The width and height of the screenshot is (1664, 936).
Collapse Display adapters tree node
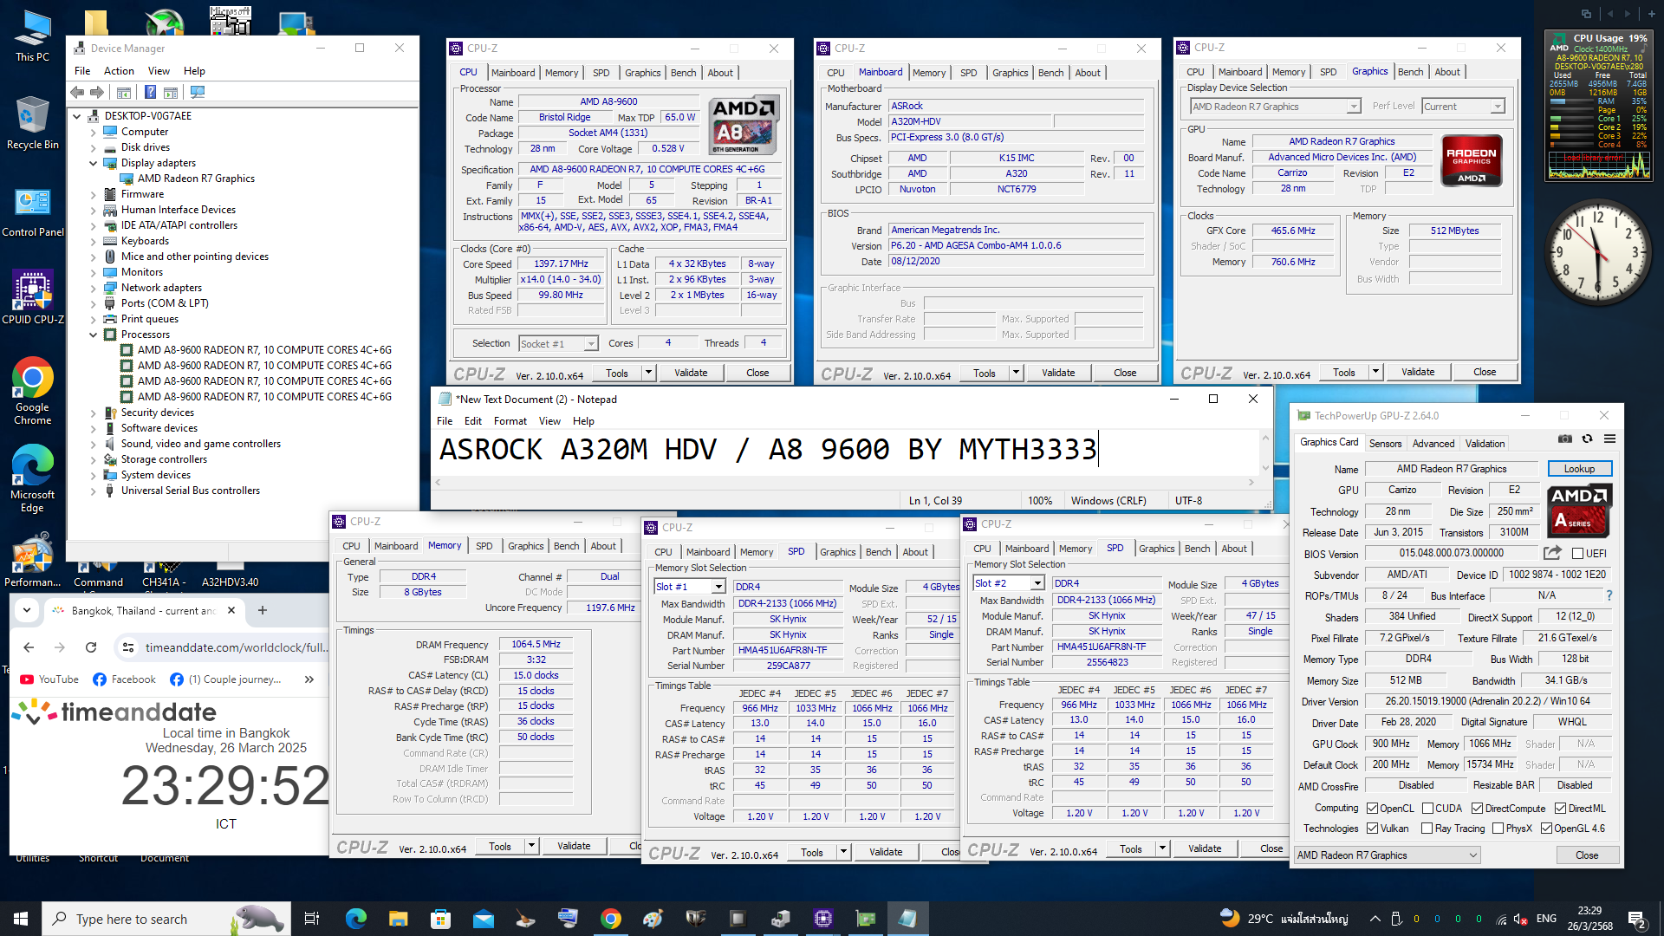(93, 163)
